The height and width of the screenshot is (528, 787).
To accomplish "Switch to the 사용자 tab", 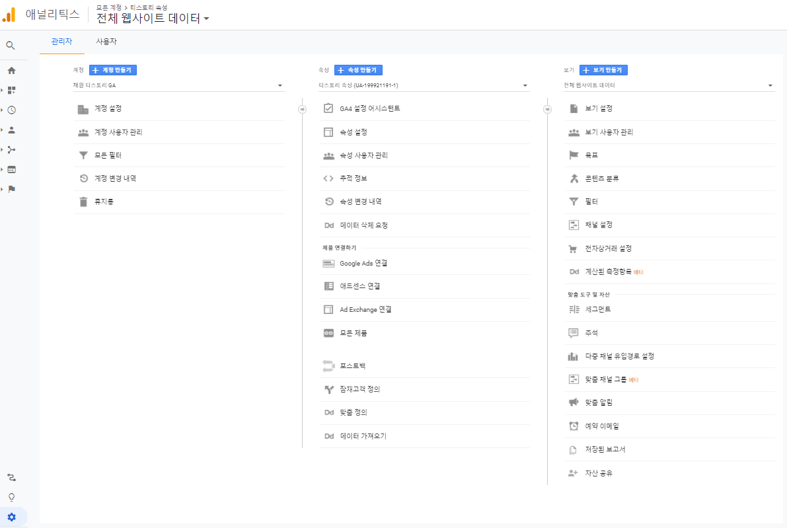I will pyautogui.click(x=106, y=42).
